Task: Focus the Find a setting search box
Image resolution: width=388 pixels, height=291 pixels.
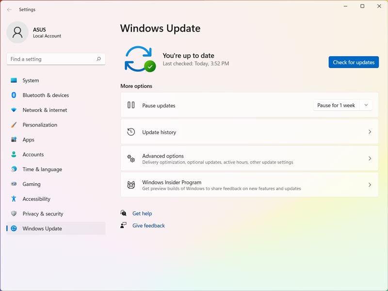Action: point(56,59)
